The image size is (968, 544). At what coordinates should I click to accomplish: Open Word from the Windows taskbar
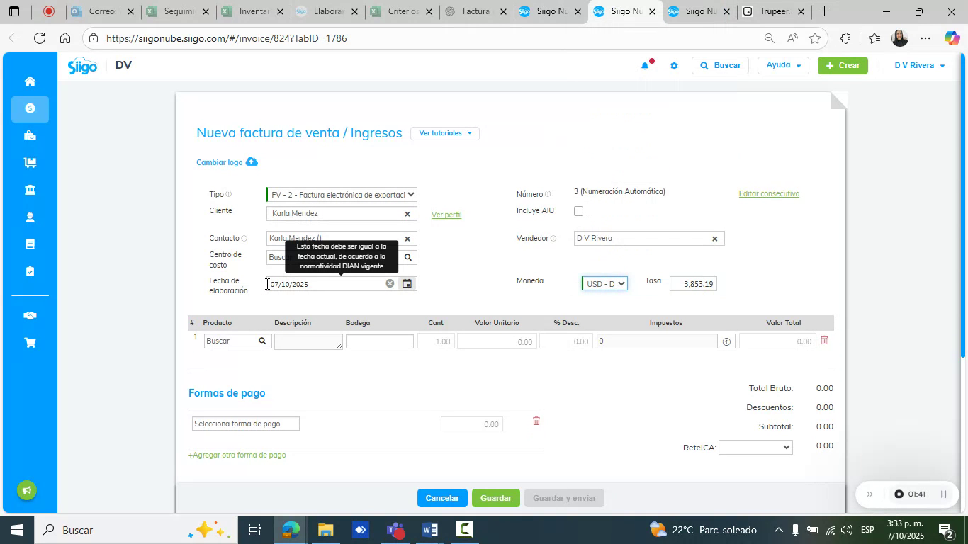(x=430, y=530)
